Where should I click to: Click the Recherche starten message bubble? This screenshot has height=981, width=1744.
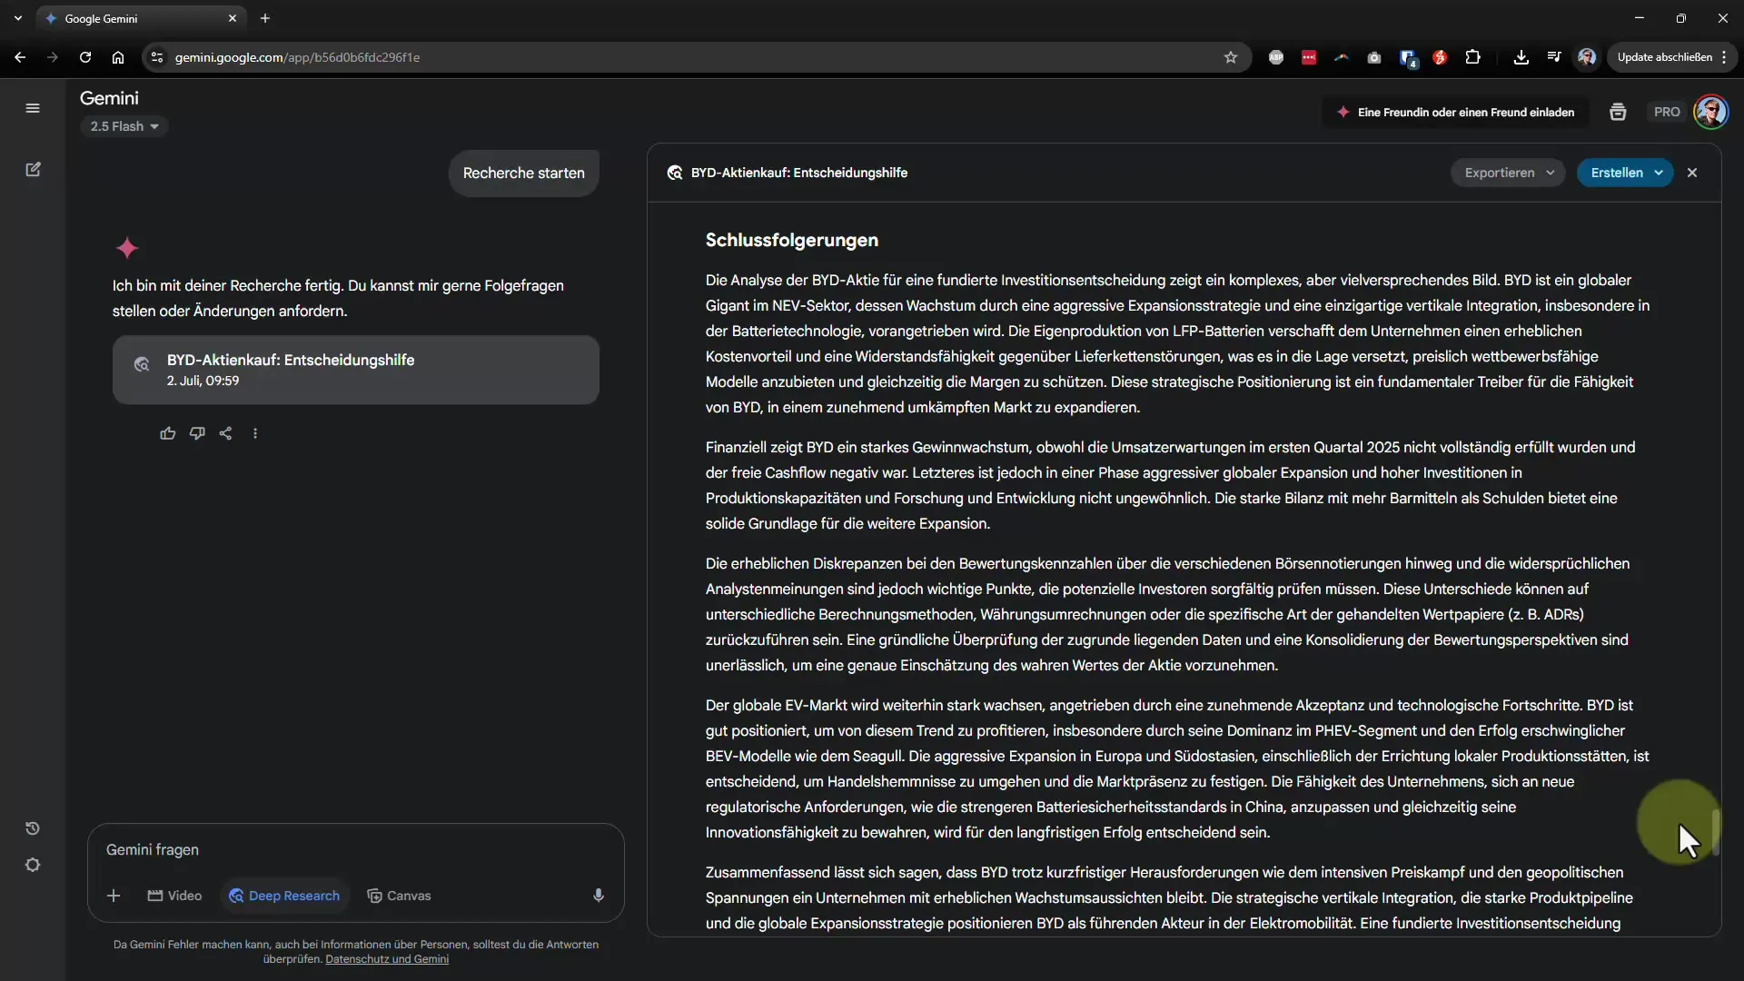[524, 173]
